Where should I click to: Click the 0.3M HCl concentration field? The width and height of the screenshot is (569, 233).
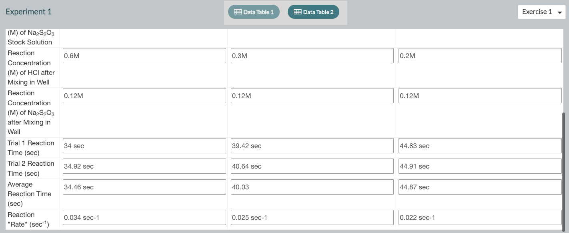[x=312, y=56]
